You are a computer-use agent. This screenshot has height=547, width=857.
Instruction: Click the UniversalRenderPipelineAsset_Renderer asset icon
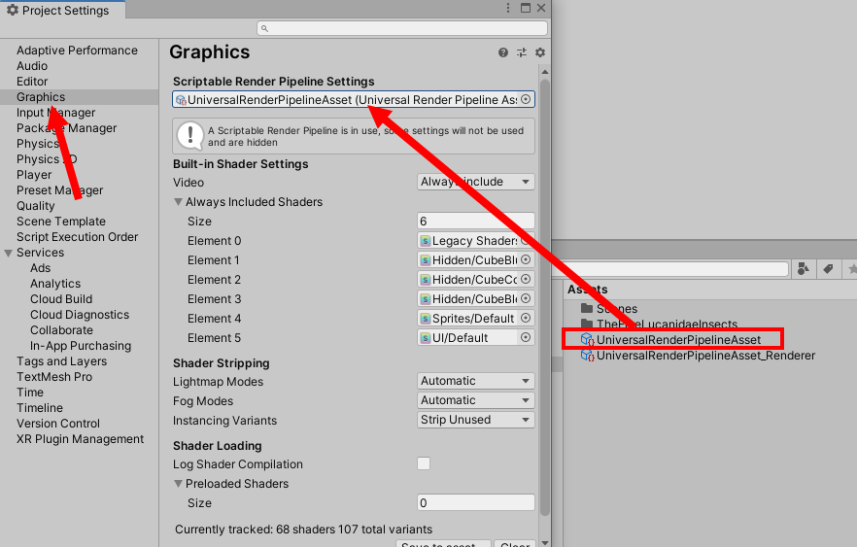pos(587,356)
